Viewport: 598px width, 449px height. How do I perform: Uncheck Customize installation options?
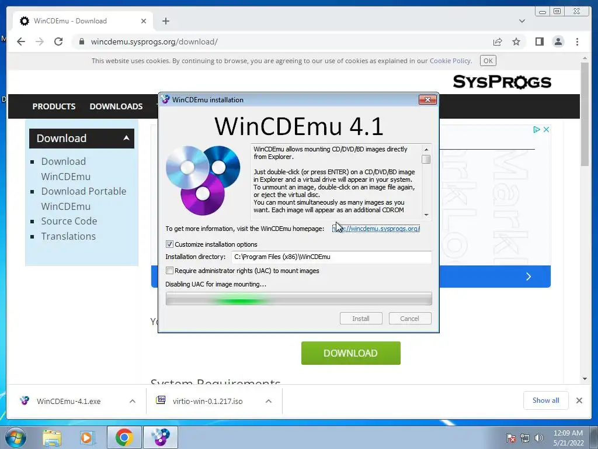pos(170,244)
